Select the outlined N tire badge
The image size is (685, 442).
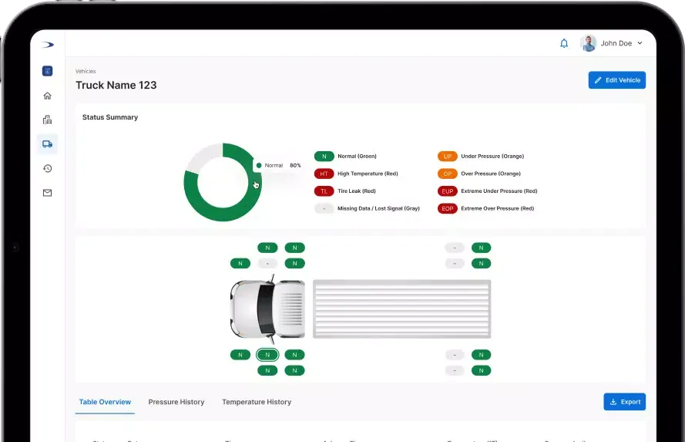click(267, 355)
